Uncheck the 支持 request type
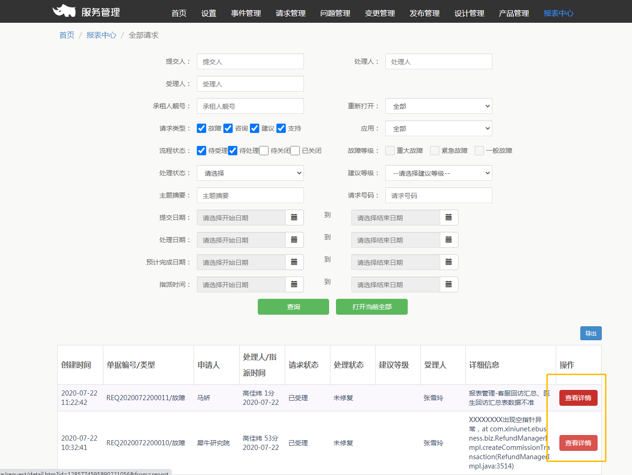Screen dimensions: 632x475 (x=281, y=128)
